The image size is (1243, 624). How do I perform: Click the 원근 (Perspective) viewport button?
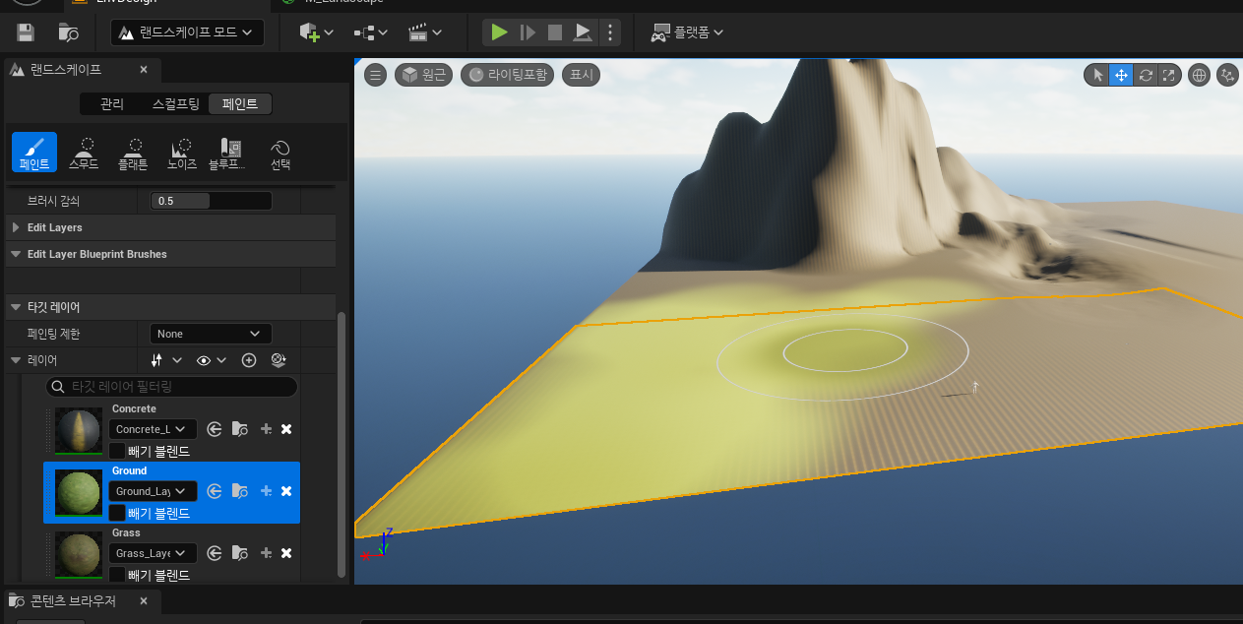tap(423, 75)
